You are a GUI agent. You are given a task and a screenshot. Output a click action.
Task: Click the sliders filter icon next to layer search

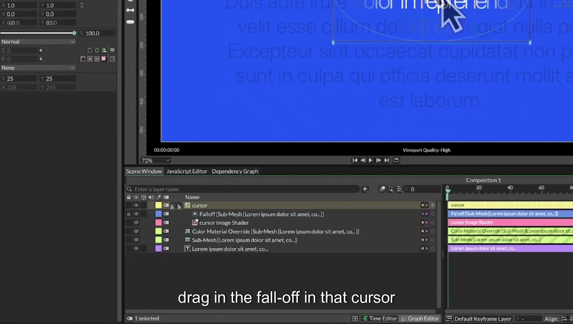click(x=399, y=189)
